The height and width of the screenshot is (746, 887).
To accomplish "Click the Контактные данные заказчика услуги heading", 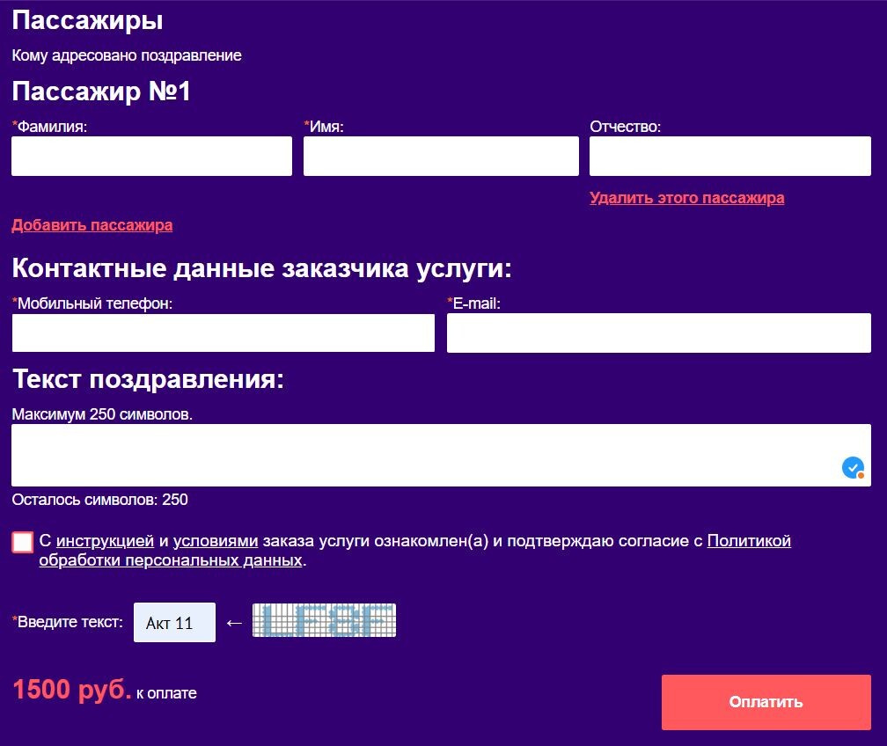I will tap(262, 267).
